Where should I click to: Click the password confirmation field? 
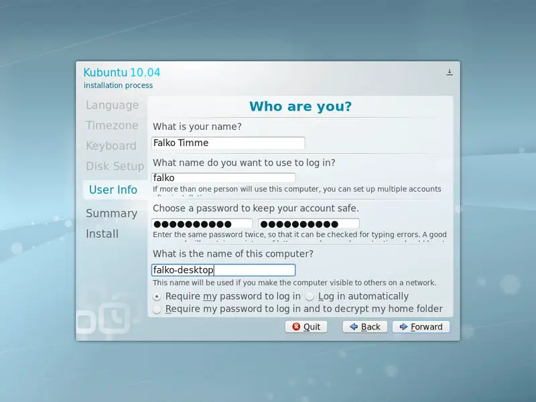(309, 224)
